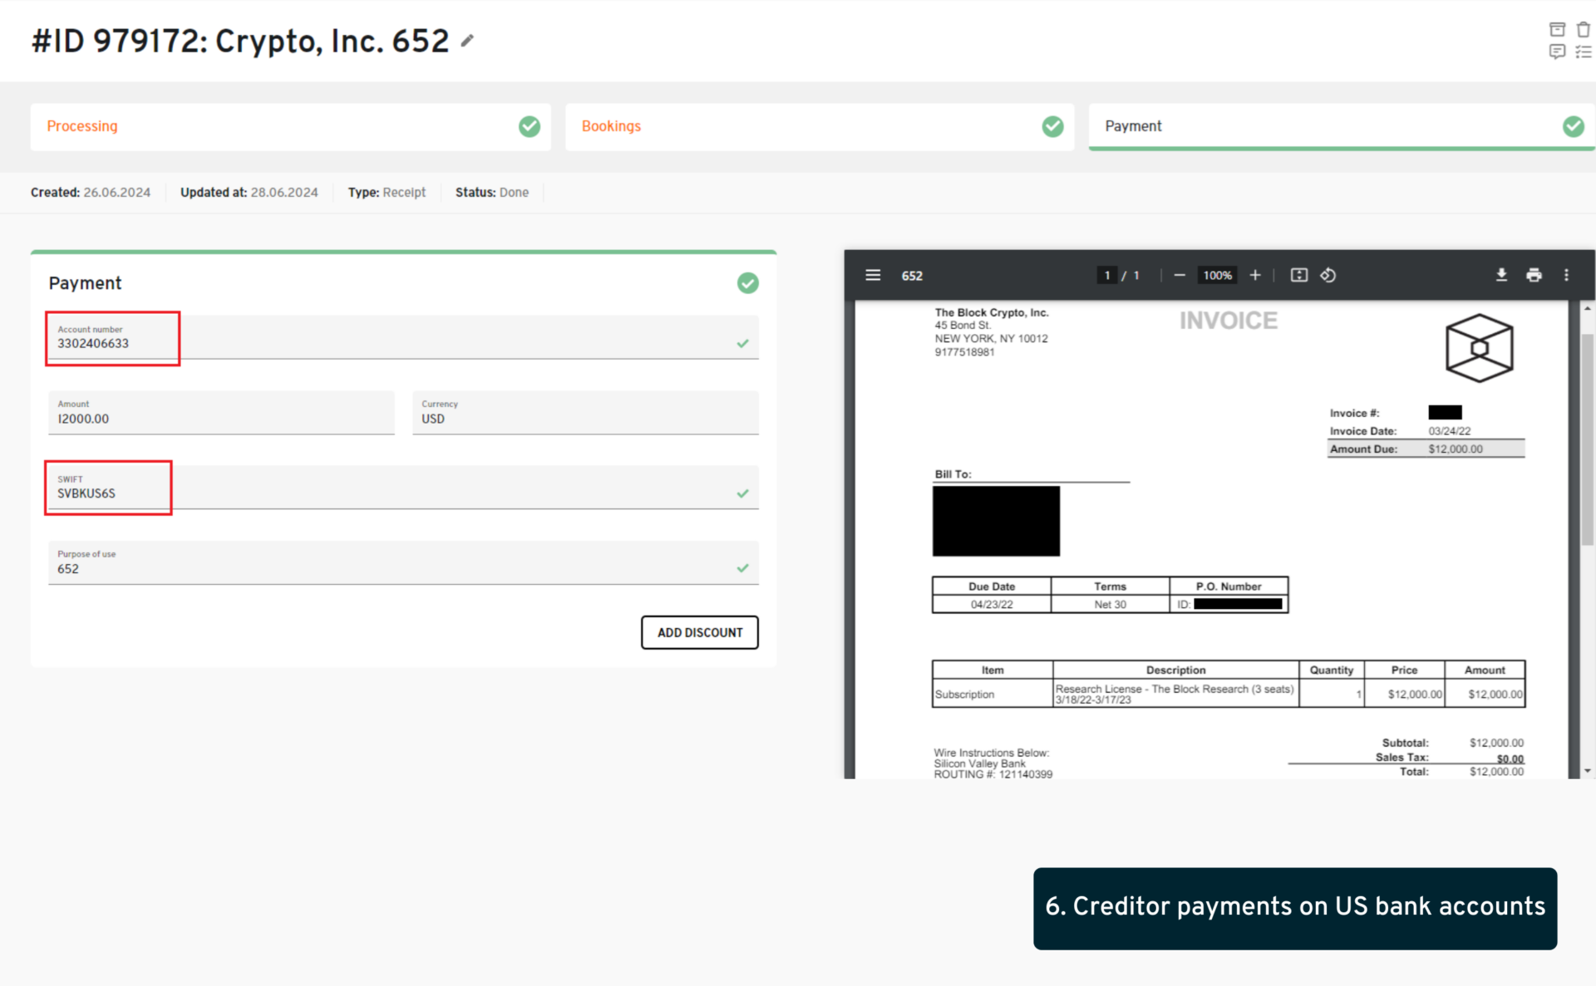Click checkmark at end of Purpose of use row
The height and width of the screenshot is (986, 1596).
742,568
